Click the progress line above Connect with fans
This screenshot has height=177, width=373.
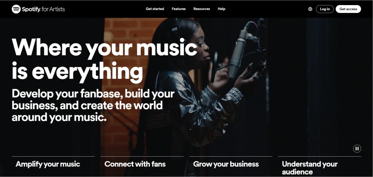(x=142, y=156)
